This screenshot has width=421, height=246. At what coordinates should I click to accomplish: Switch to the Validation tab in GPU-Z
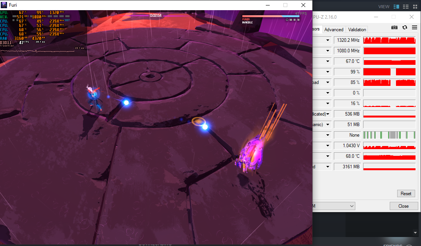coord(357,30)
